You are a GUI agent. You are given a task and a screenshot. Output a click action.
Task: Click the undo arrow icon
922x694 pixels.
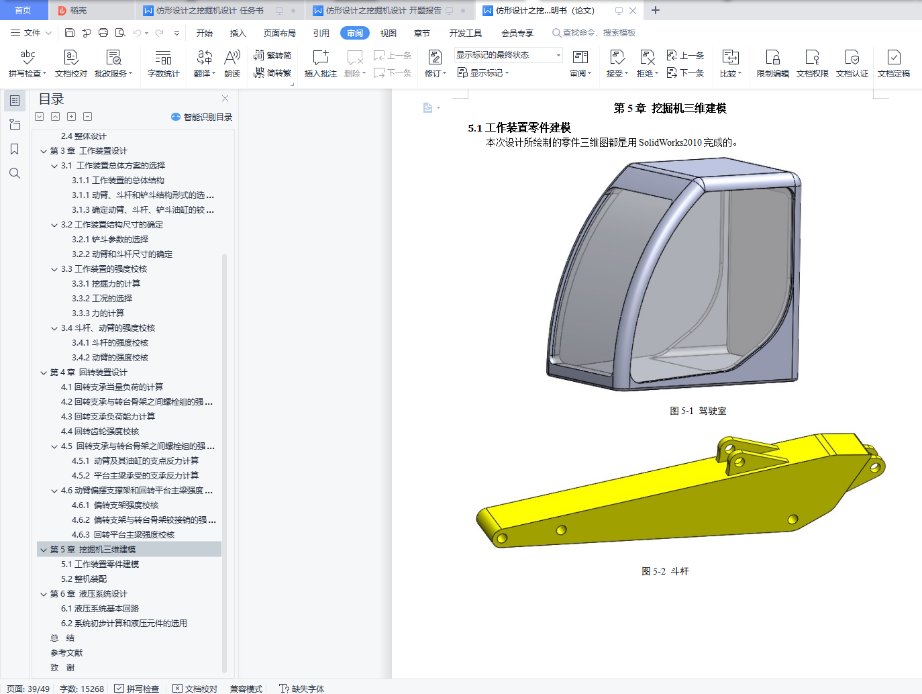tap(137, 32)
